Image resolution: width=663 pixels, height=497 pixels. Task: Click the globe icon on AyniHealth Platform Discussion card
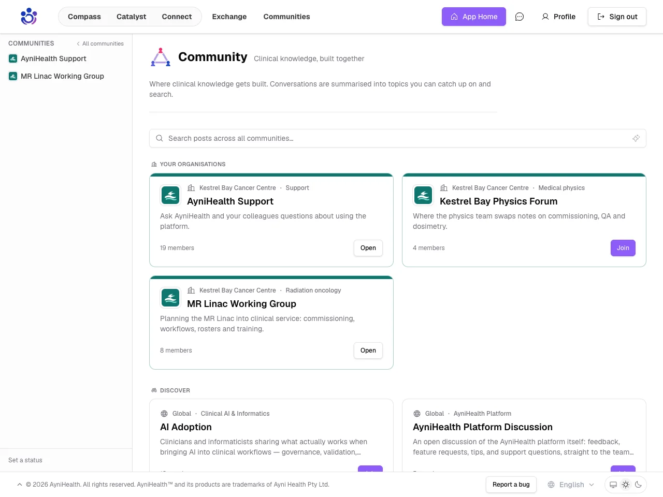(x=417, y=414)
